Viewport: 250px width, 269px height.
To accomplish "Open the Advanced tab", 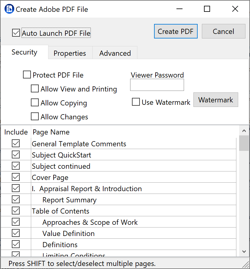I will coord(115,53).
